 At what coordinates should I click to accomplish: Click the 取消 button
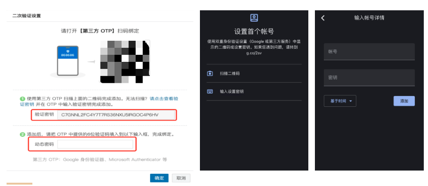[x=181, y=178]
